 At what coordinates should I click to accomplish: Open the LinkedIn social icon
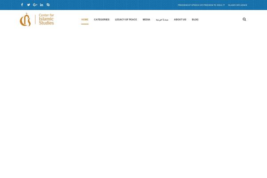[41, 5]
